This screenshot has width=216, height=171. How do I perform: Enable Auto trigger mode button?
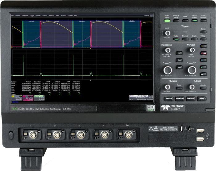[x=176, y=39]
